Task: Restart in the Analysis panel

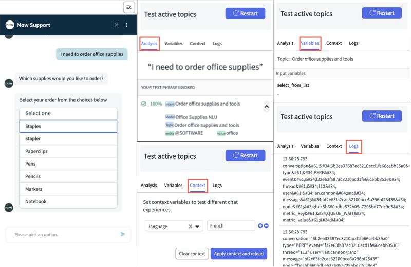Action: (246, 14)
